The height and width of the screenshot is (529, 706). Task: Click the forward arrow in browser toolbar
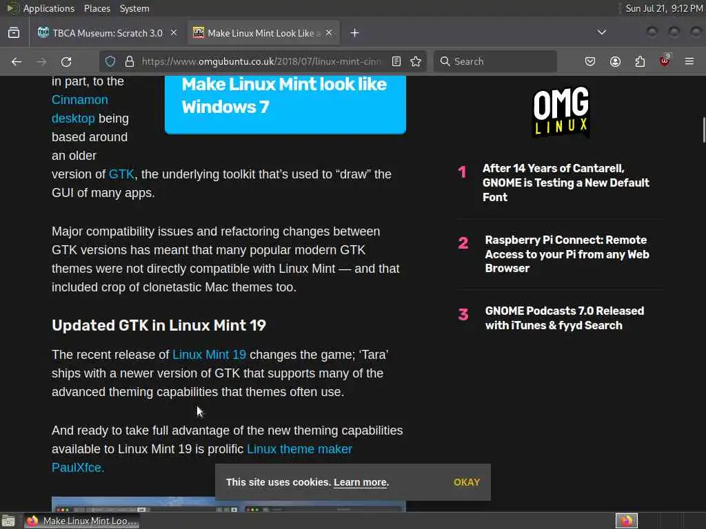[x=41, y=61]
